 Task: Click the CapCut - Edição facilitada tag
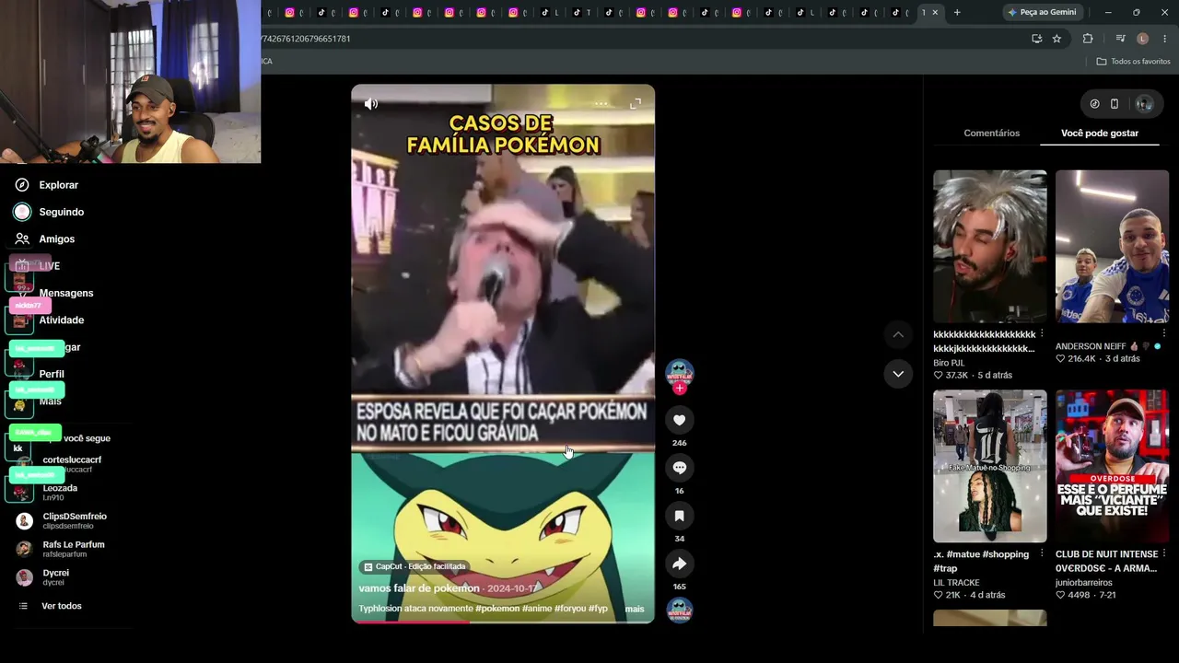(415, 566)
